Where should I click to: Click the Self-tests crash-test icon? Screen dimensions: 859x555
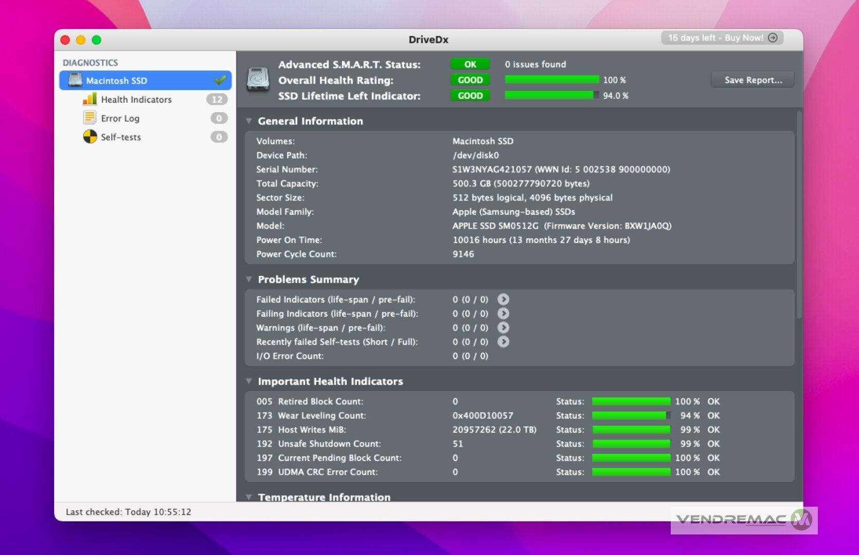(x=90, y=137)
